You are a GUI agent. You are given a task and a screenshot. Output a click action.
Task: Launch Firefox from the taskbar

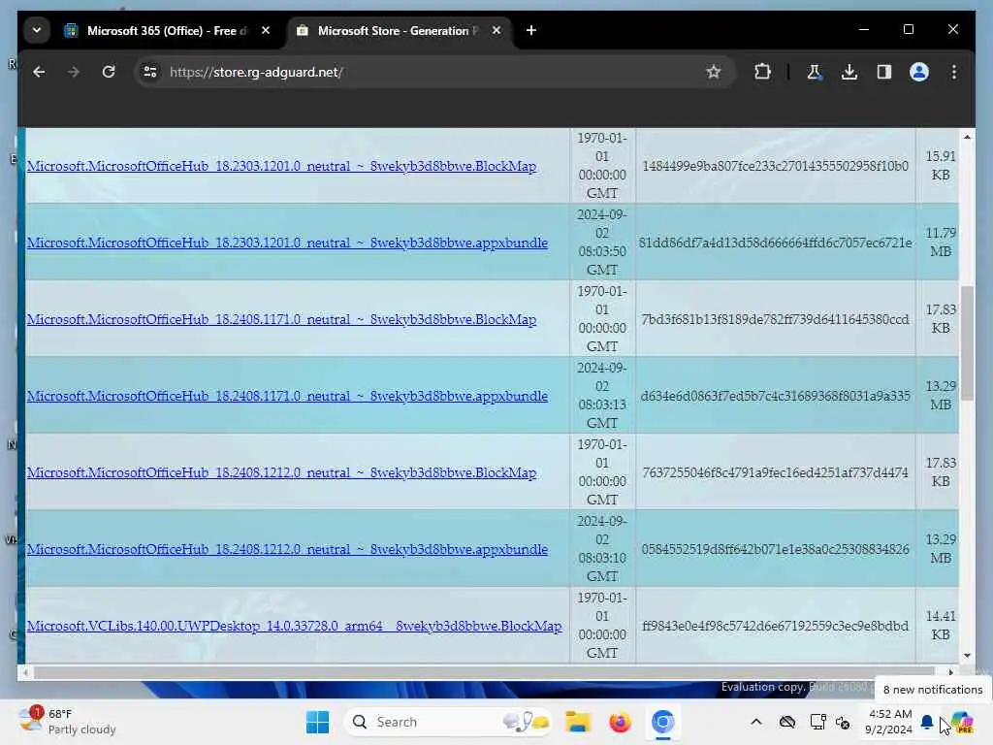(620, 722)
